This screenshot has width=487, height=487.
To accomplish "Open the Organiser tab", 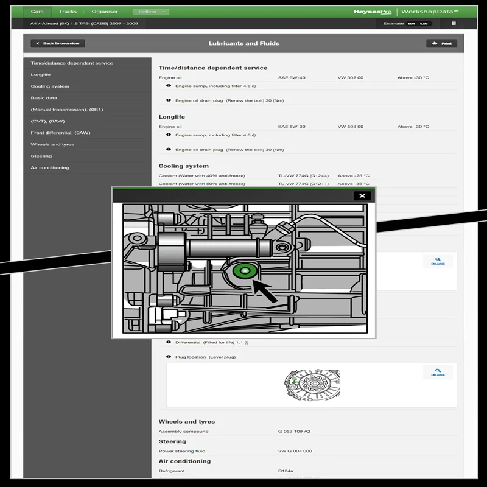I will tap(104, 12).
